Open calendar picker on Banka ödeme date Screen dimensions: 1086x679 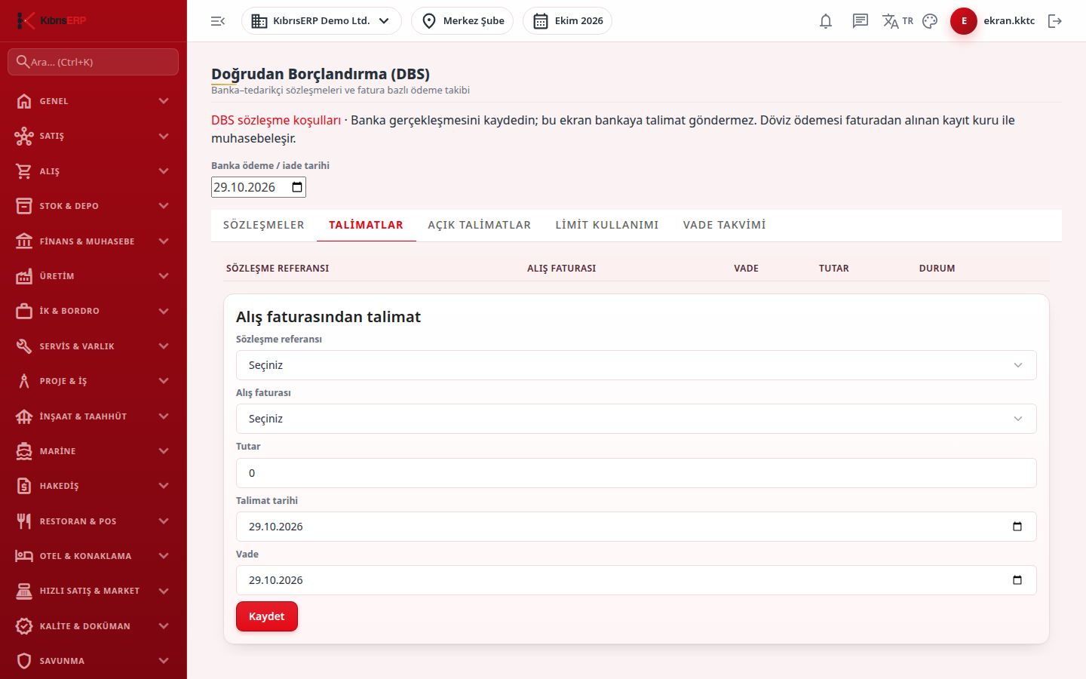297,187
